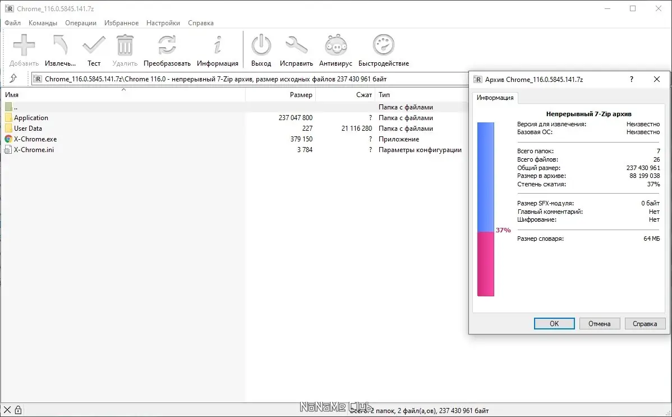Open the Настройки menu
Viewport: 672px width, 417px height.
[163, 23]
